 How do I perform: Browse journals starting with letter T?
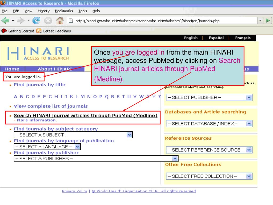[123, 97]
